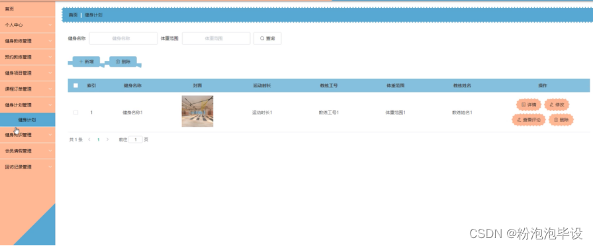Go to next page arrow in pagination

click(107, 140)
